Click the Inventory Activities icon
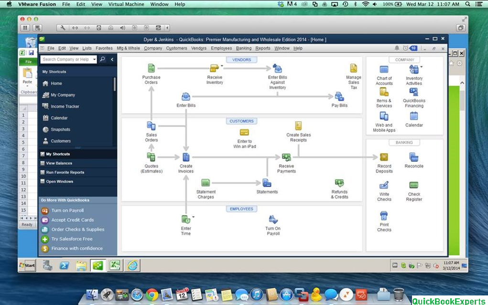 click(x=414, y=69)
